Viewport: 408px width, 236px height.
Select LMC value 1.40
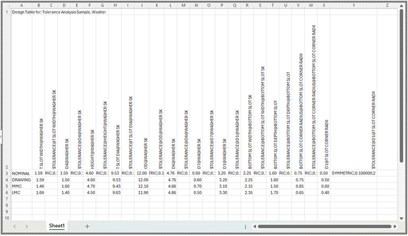pyautogui.click(x=64, y=193)
